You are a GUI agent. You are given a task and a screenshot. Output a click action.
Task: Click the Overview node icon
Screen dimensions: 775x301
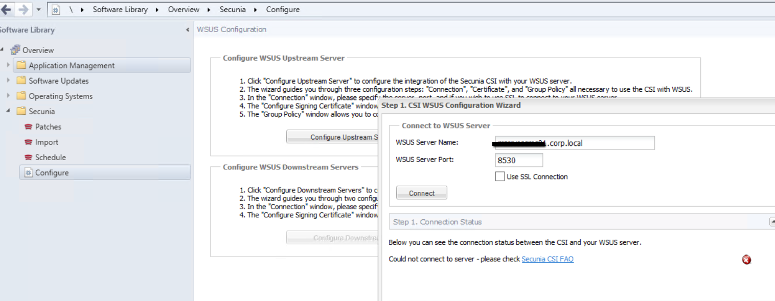[15, 50]
